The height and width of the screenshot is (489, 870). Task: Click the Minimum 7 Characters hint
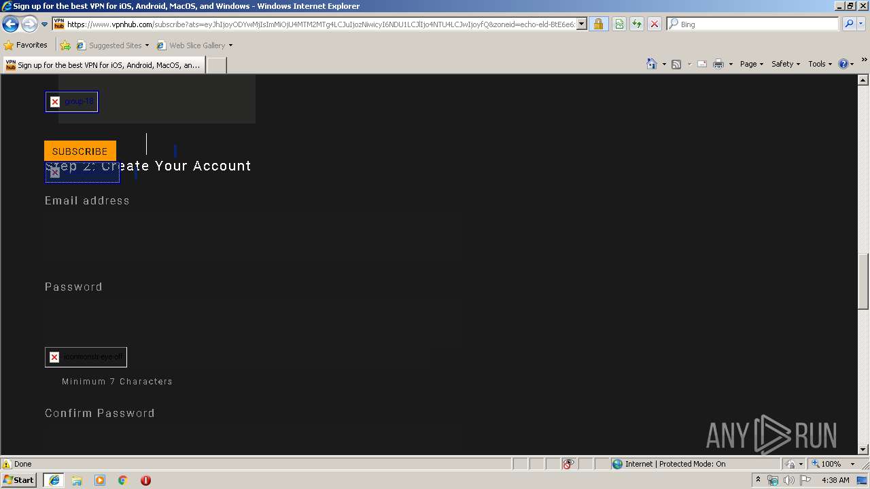[x=117, y=382]
